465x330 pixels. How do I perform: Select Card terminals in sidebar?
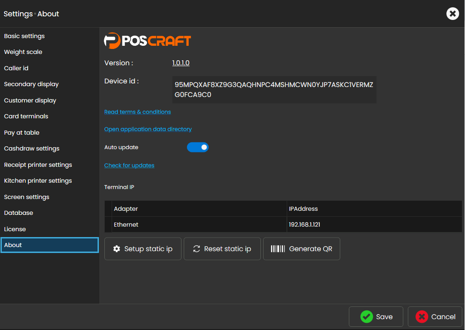tap(26, 116)
